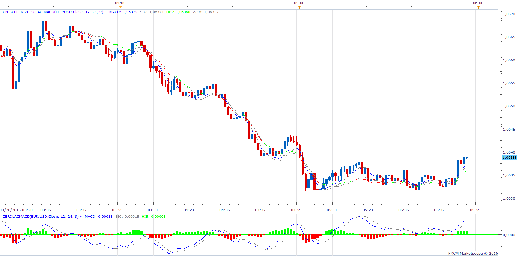Click the 04:23 time axis label
The width and height of the screenshot is (520, 256).
click(x=189, y=210)
